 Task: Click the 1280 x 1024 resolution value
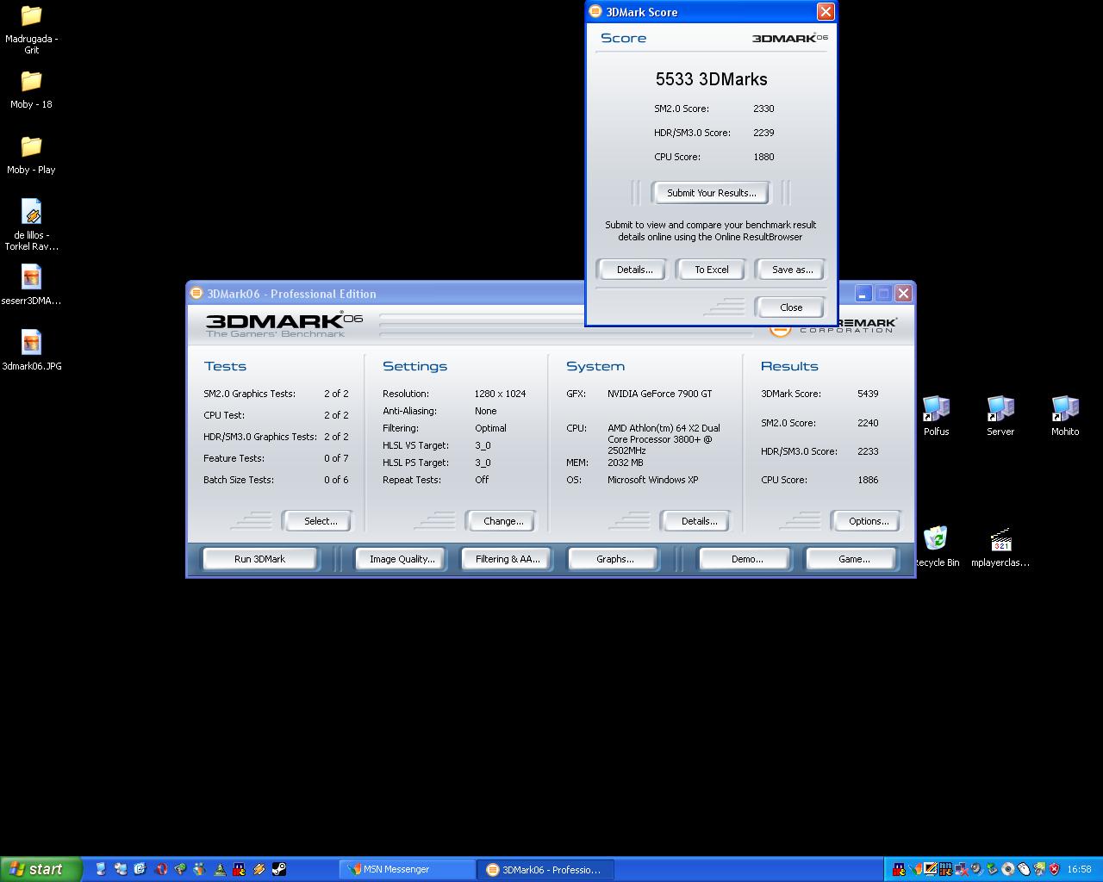coord(500,394)
